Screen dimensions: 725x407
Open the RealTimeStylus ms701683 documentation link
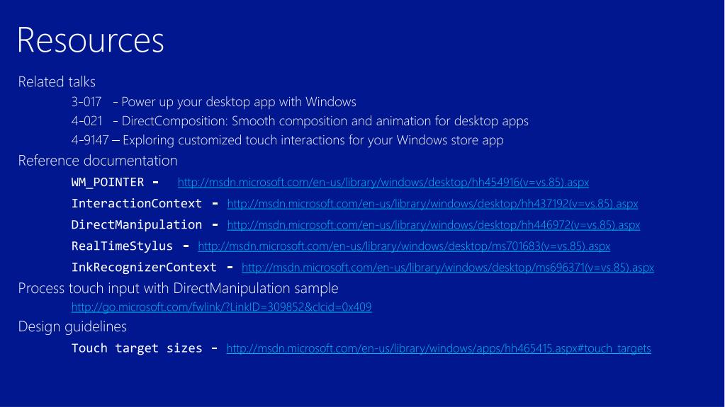click(404, 246)
